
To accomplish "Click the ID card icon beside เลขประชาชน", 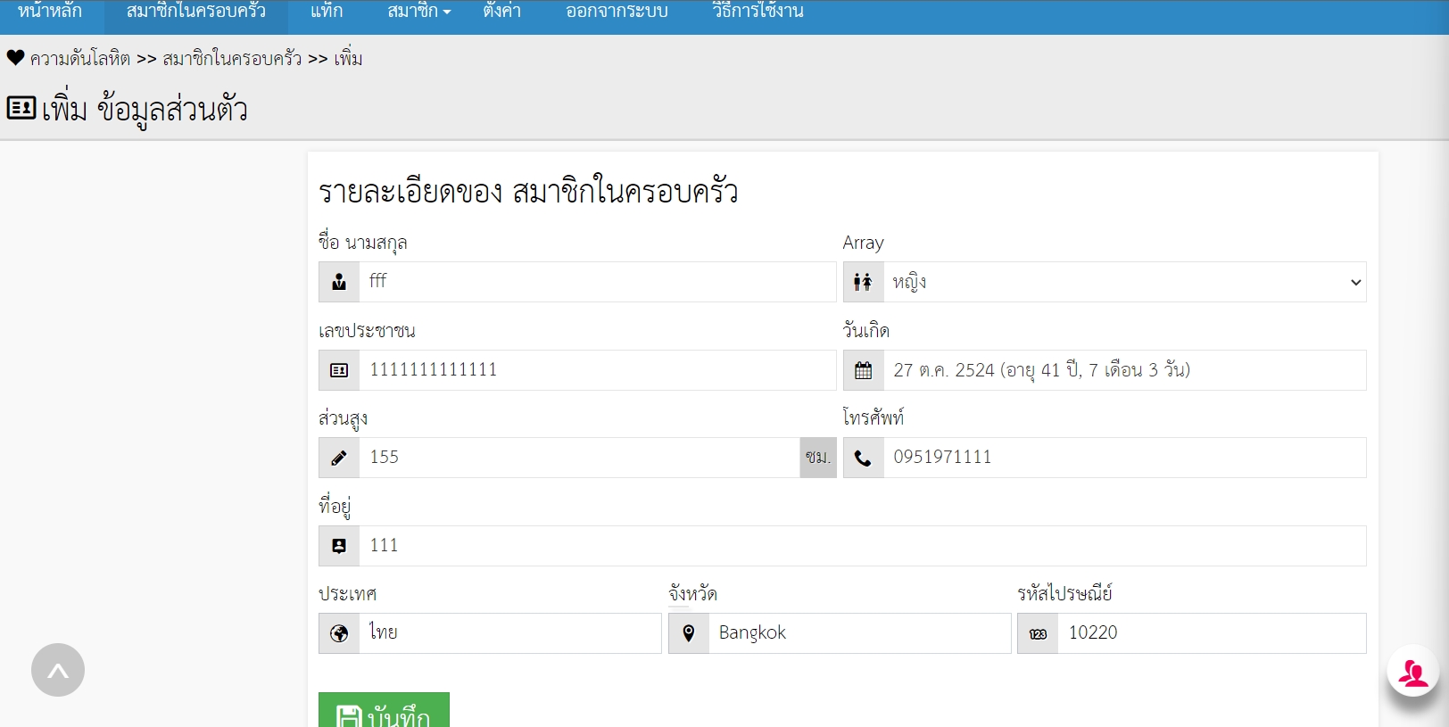I will click(x=339, y=370).
